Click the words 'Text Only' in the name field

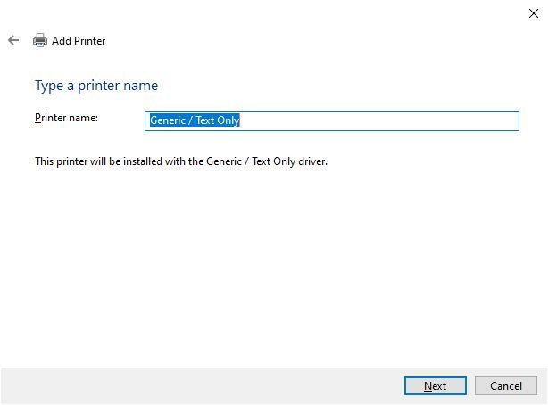pyautogui.click(x=218, y=120)
